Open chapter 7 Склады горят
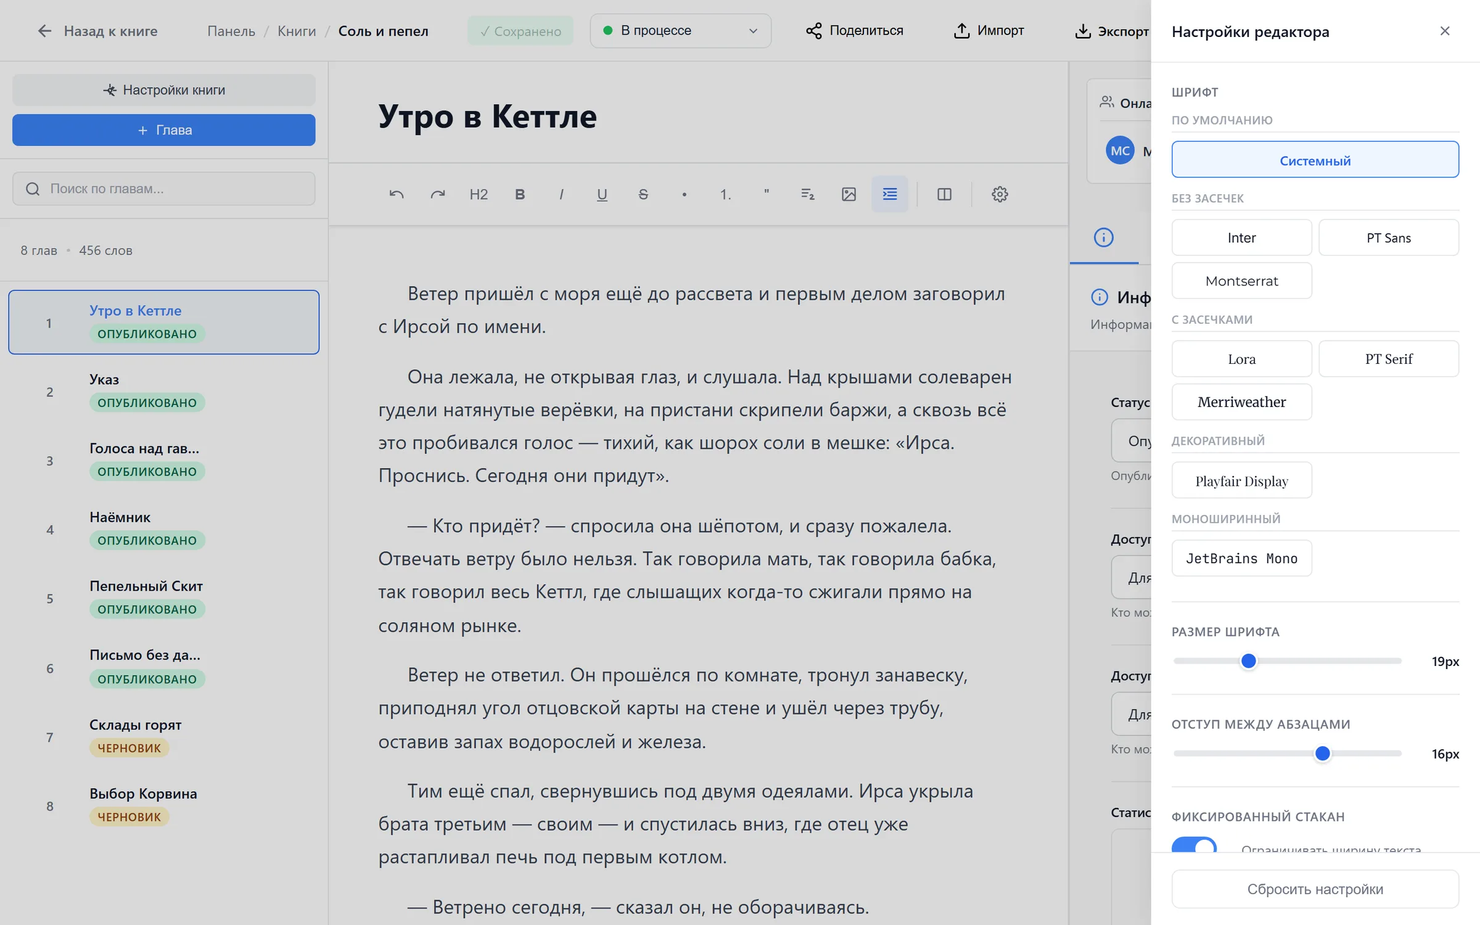 [163, 736]
